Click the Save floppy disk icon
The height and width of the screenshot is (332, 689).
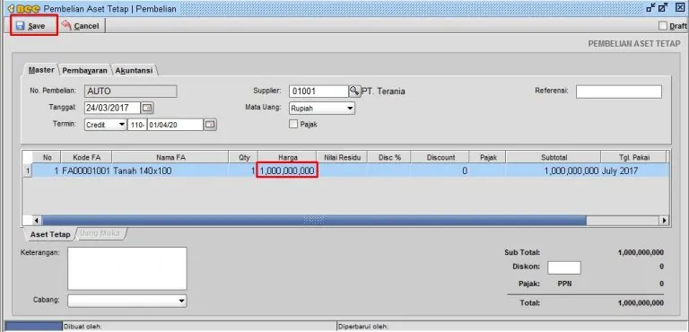(21, 26)
